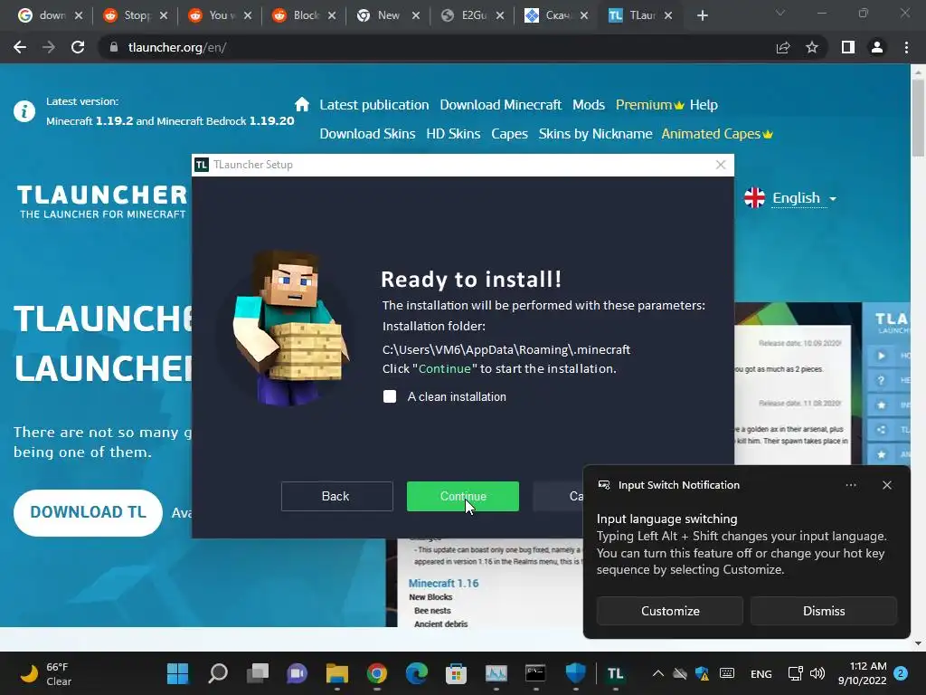Open File Explorer from taskbar

(x=337, y=673)
